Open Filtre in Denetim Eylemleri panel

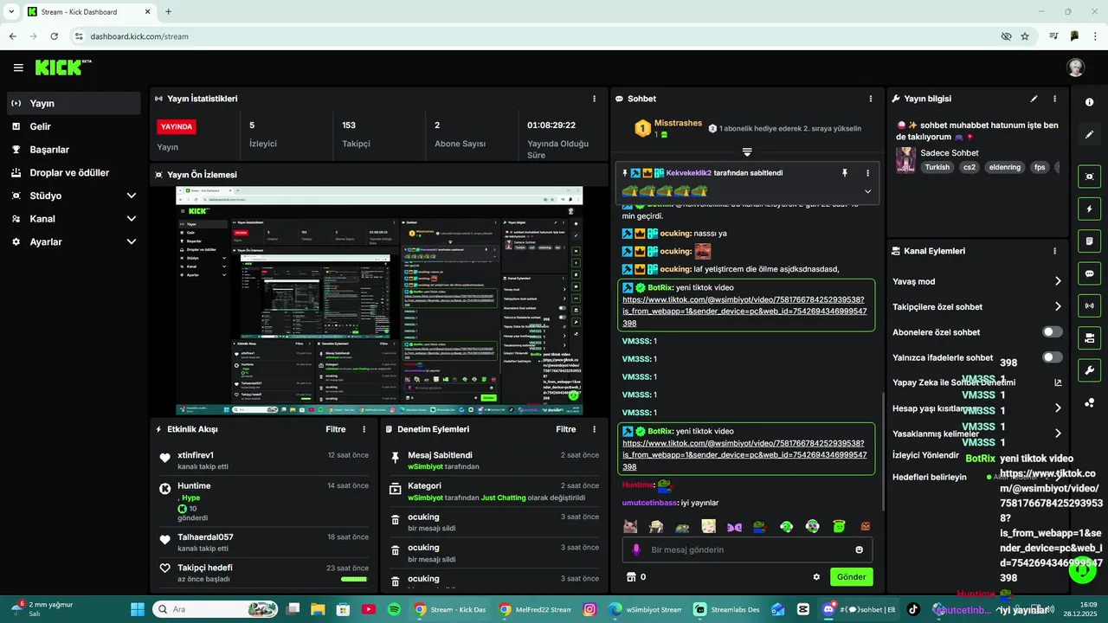[x=565, y=429]
